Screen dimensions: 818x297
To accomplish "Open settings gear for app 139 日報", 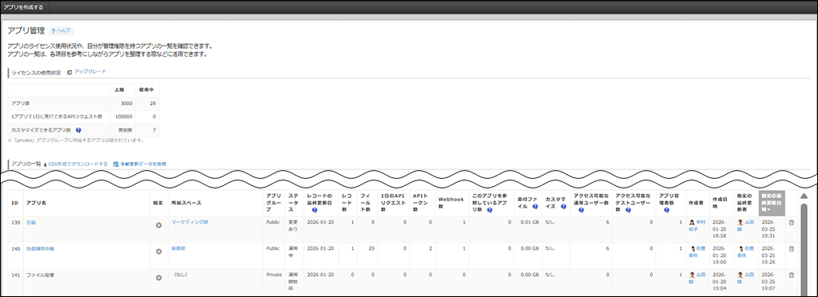I will [159, 225].
